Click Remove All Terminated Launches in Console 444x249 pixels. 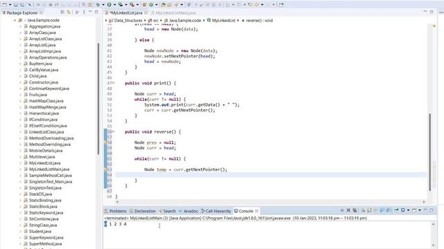355,210
